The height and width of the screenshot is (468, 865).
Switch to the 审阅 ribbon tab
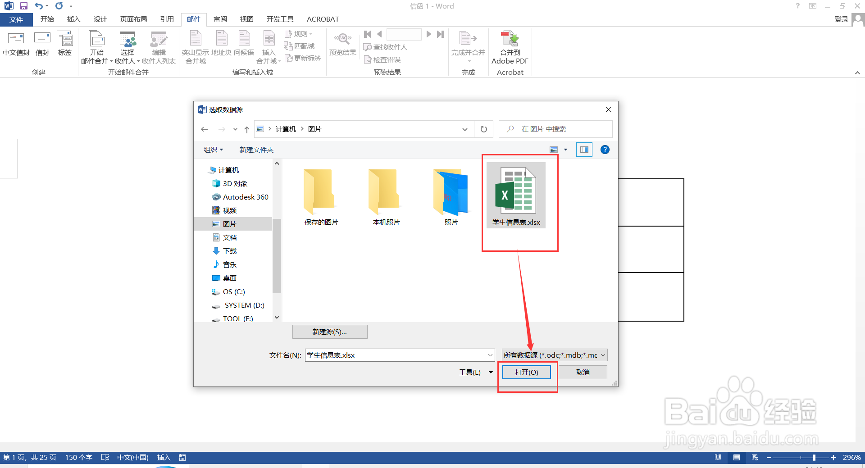[x=220, y=19]
